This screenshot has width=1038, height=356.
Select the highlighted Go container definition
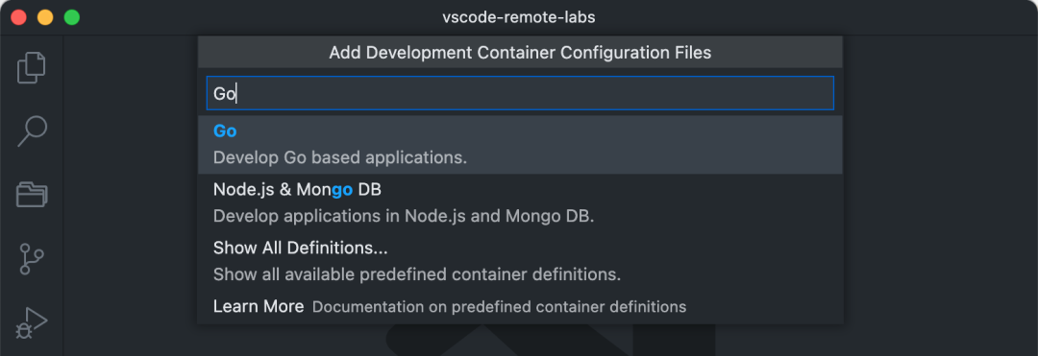[x=520, y=145]
